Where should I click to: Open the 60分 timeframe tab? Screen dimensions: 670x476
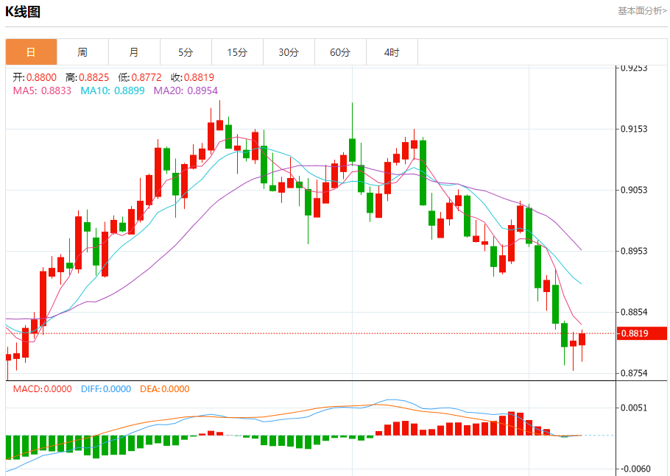click(x=341, y=52)
